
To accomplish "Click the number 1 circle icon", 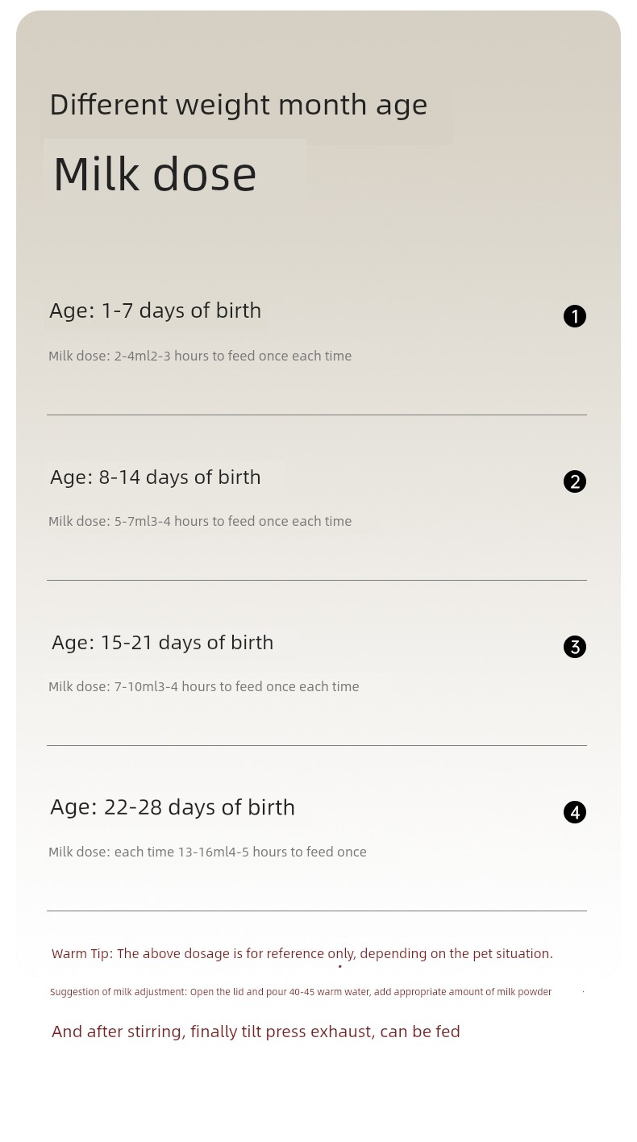I will coord(575,316).
